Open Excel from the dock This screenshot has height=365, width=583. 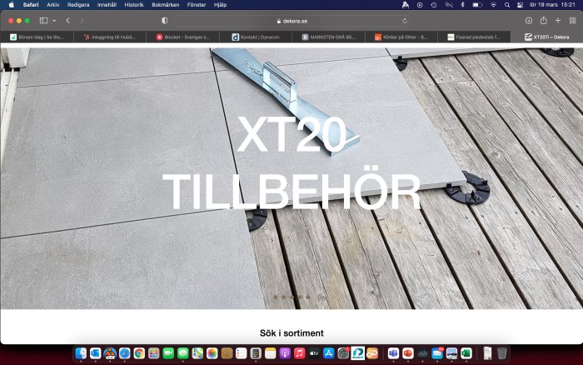(x=466, y=353)
